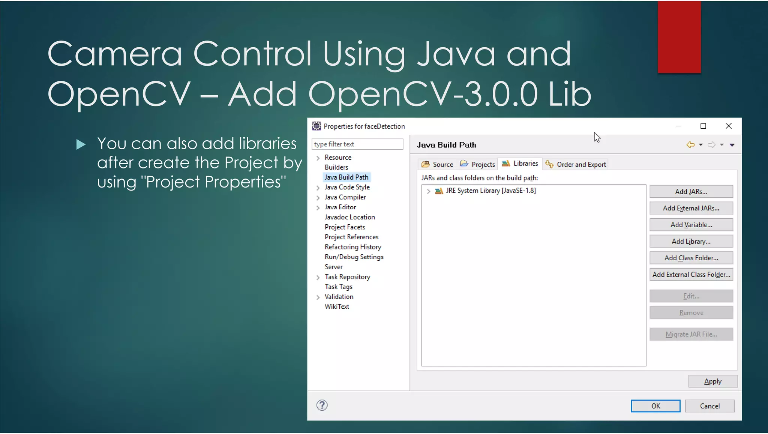The height and width of the screenshot is (434, 768).
Task: Expand the JRE System Library entry
Action: tap(428, 191)
